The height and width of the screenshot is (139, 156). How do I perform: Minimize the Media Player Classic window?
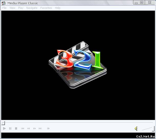coord(136,3)
